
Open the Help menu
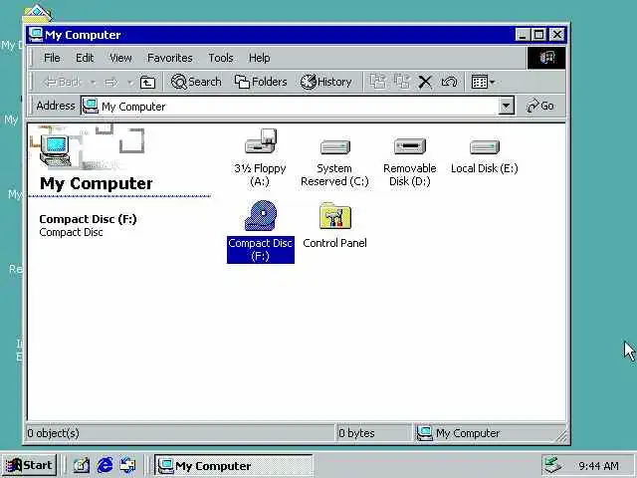point(259,58)
